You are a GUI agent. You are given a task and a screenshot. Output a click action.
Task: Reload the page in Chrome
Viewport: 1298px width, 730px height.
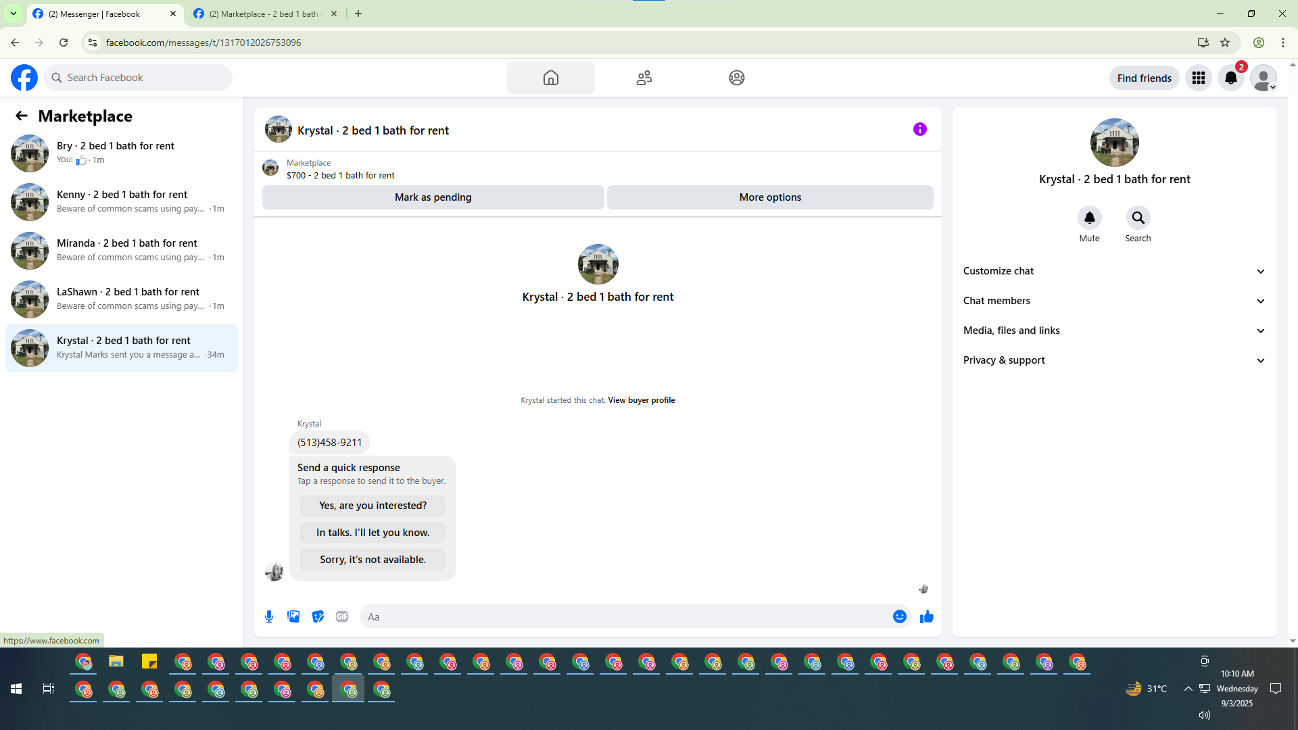pyautogui.click(x=64, y=43)
